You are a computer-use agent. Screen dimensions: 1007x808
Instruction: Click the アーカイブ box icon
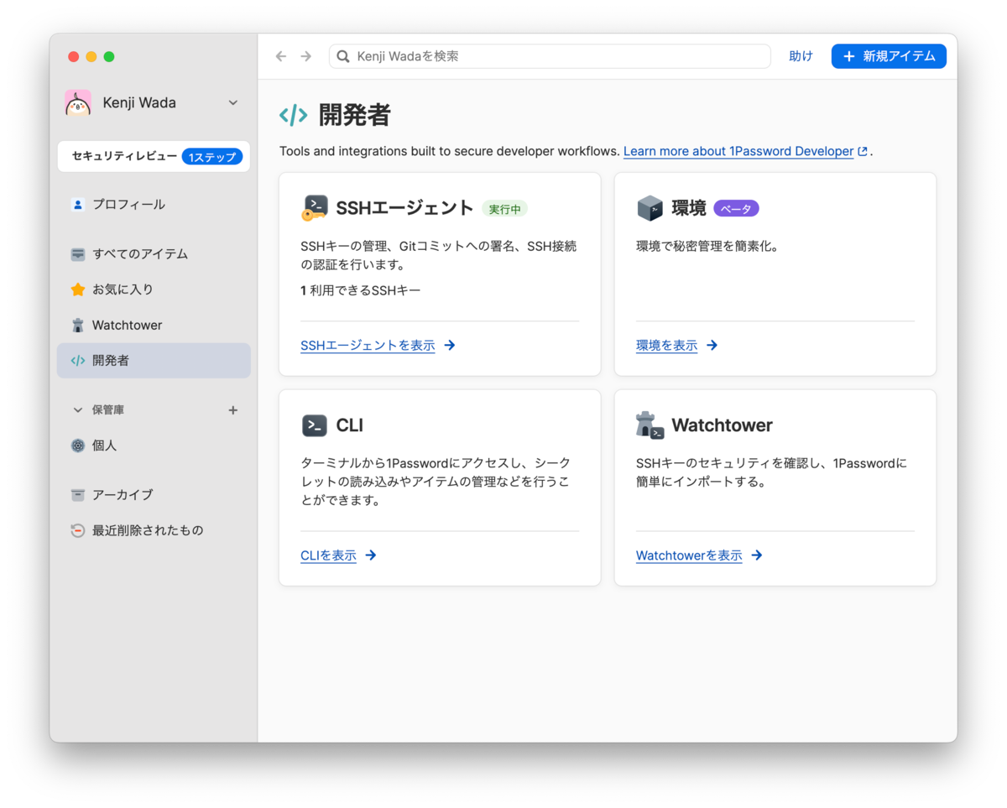(78, 495)
